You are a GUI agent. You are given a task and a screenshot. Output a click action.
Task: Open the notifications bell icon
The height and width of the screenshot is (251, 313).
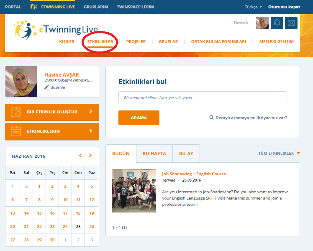pos(277,23)
